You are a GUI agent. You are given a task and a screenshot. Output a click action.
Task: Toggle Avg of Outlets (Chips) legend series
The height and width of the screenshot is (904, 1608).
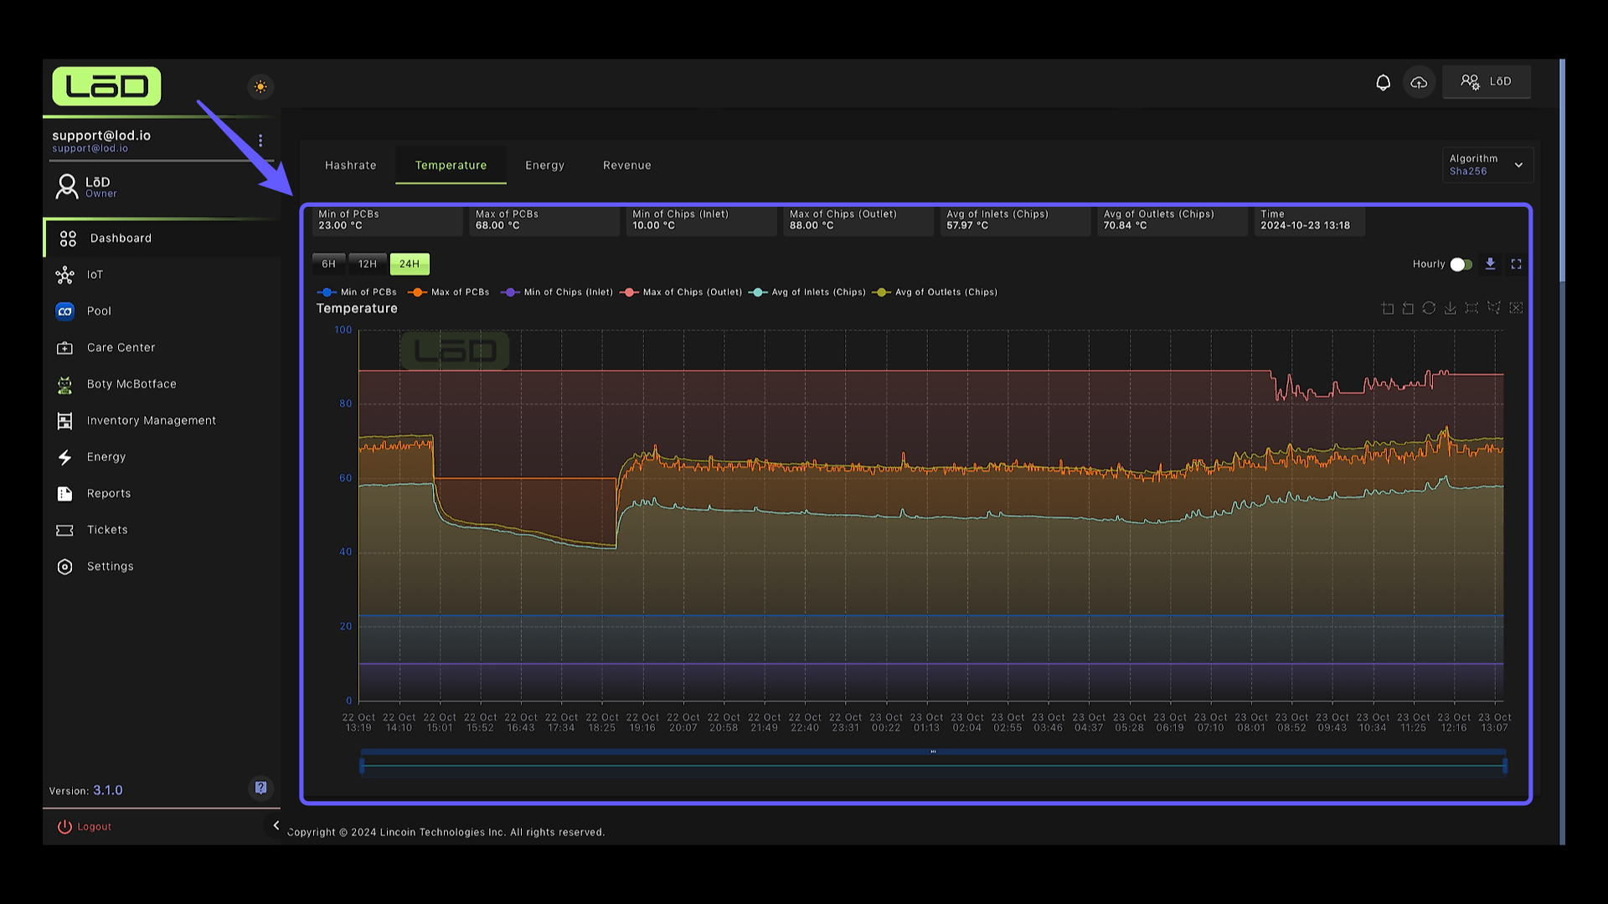pos(935,292)
